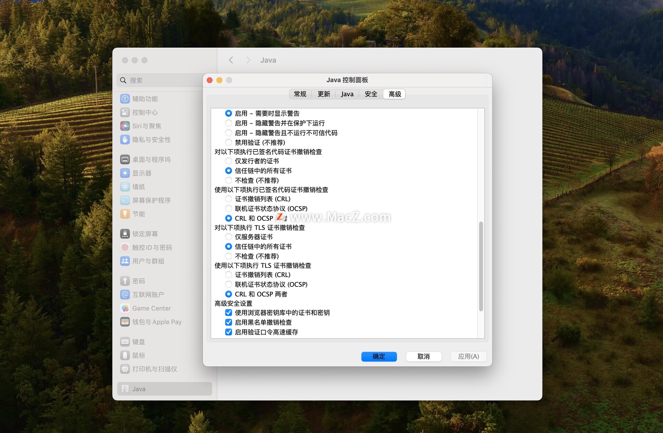Click the settings list vertical scrollbar
This screenshot has height=433, width=663.
[x=481, y=266]
